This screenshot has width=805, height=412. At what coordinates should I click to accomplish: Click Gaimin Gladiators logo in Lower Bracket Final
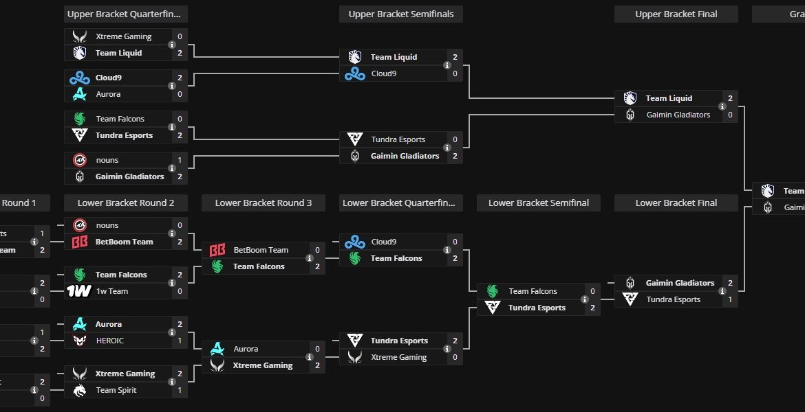(x=630, y=283)
